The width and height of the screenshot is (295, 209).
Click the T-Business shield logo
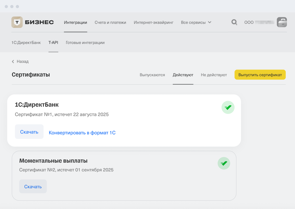tap(17, 22)
